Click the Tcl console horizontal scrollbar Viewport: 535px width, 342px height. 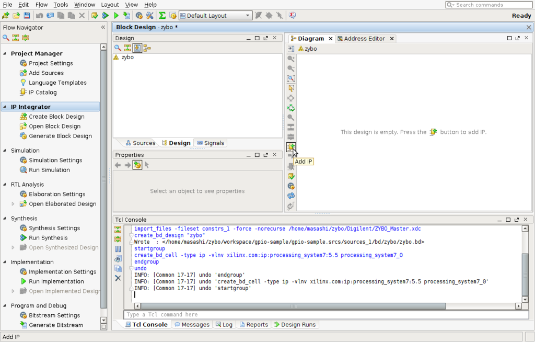click(294, 306)
